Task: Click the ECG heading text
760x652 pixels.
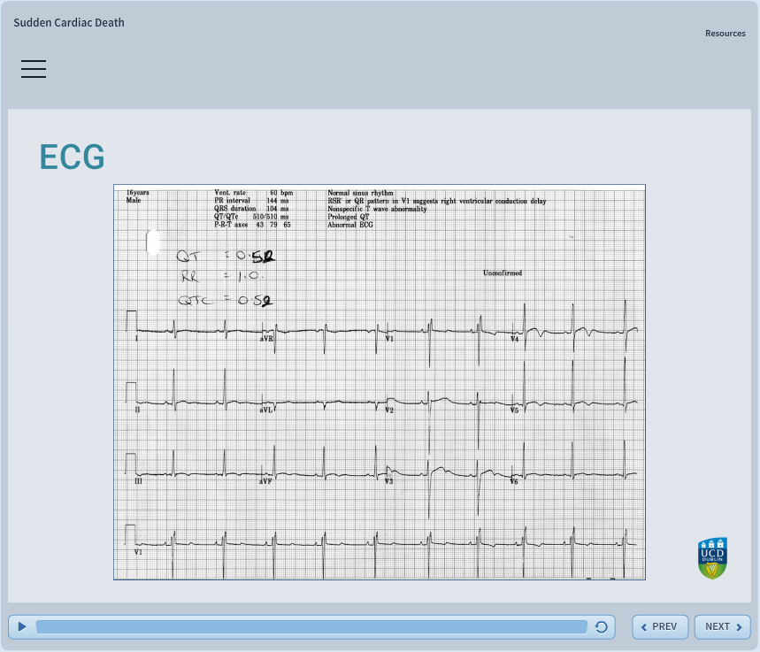Action: [72, 157]
